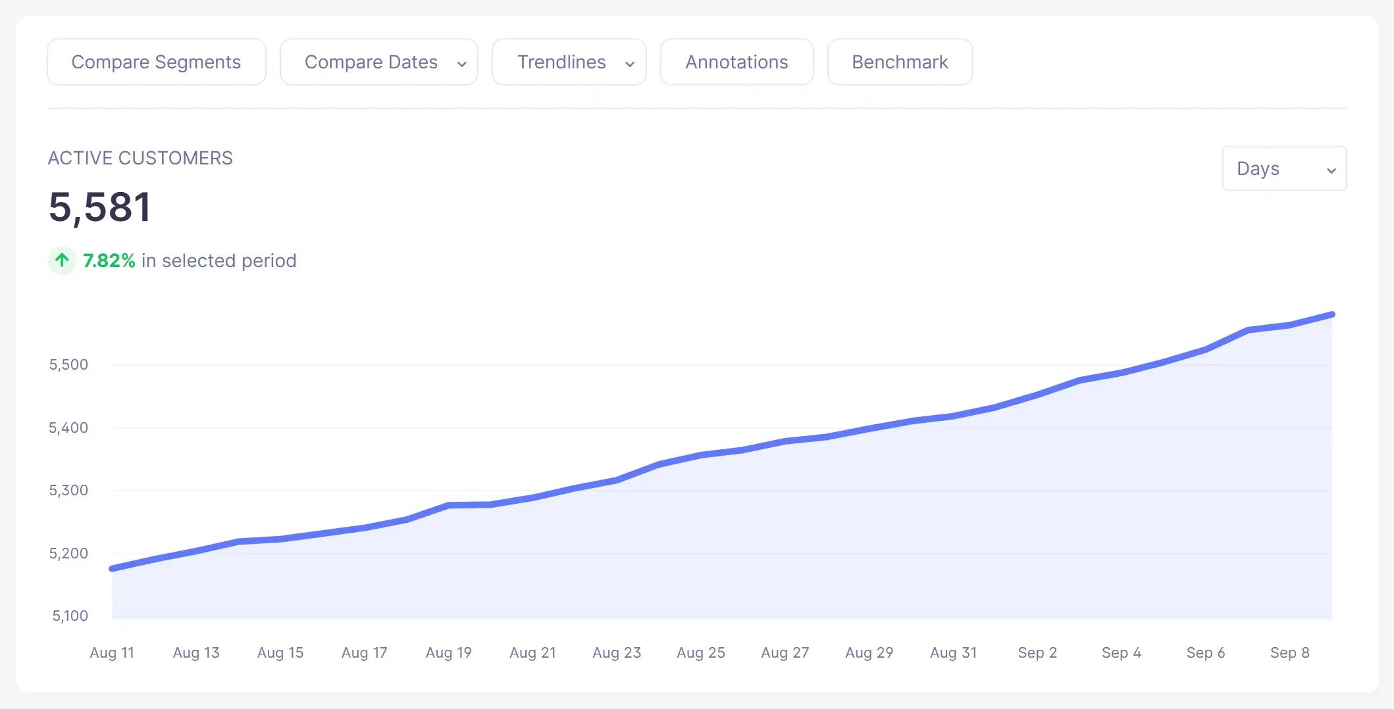
Task: Open the Compare Segments option
Action: 157,62
